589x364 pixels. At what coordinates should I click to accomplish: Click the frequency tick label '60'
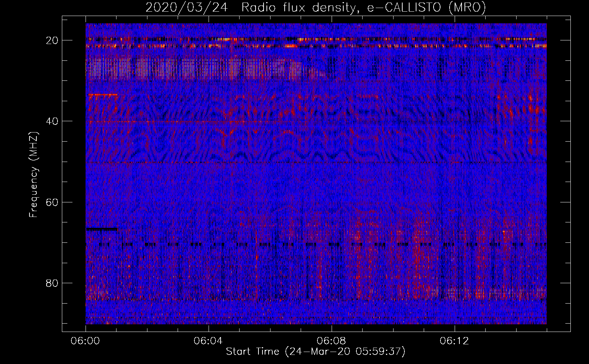(x=52, y=202)
